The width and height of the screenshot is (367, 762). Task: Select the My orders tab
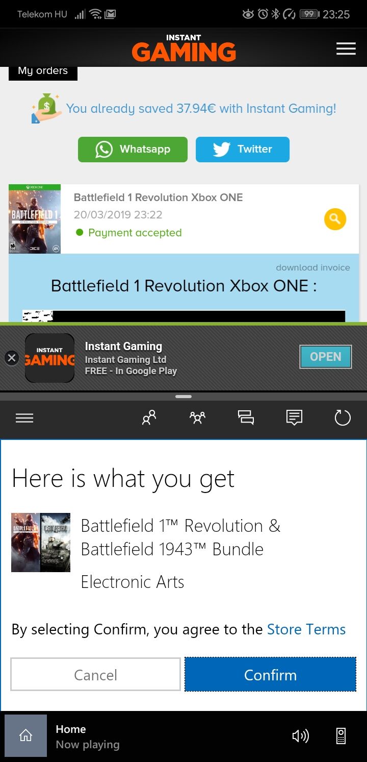pyautogui.click(x=43, y=71)
